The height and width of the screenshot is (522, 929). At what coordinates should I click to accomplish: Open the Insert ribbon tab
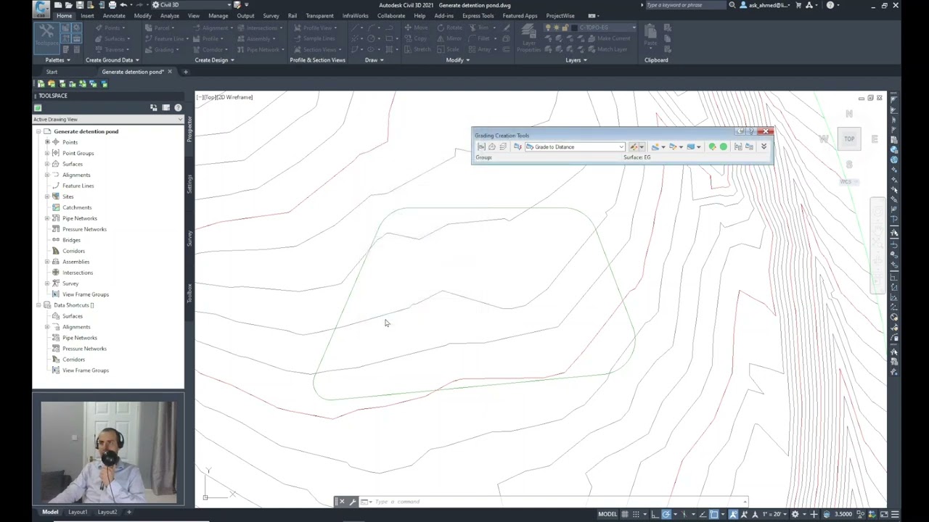click(x=87, y=15)
